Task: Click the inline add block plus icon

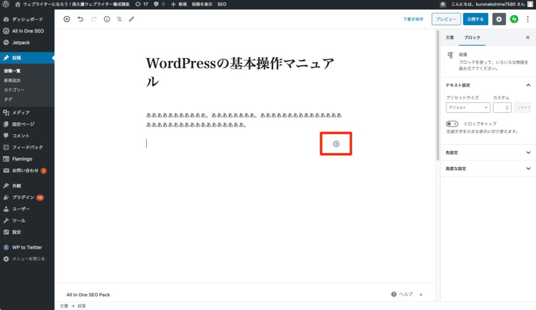Action: tap(337, 144)
